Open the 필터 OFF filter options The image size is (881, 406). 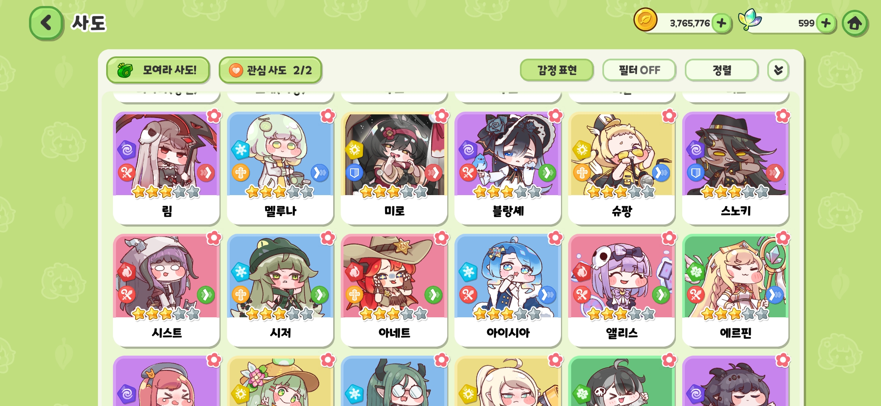pos(639,70)
